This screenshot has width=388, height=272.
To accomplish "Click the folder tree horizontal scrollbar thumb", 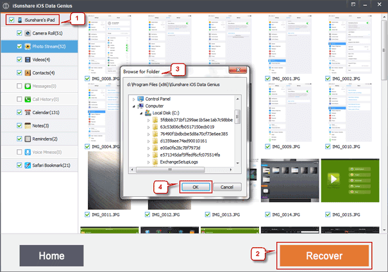I will click(x=170, y=170).
